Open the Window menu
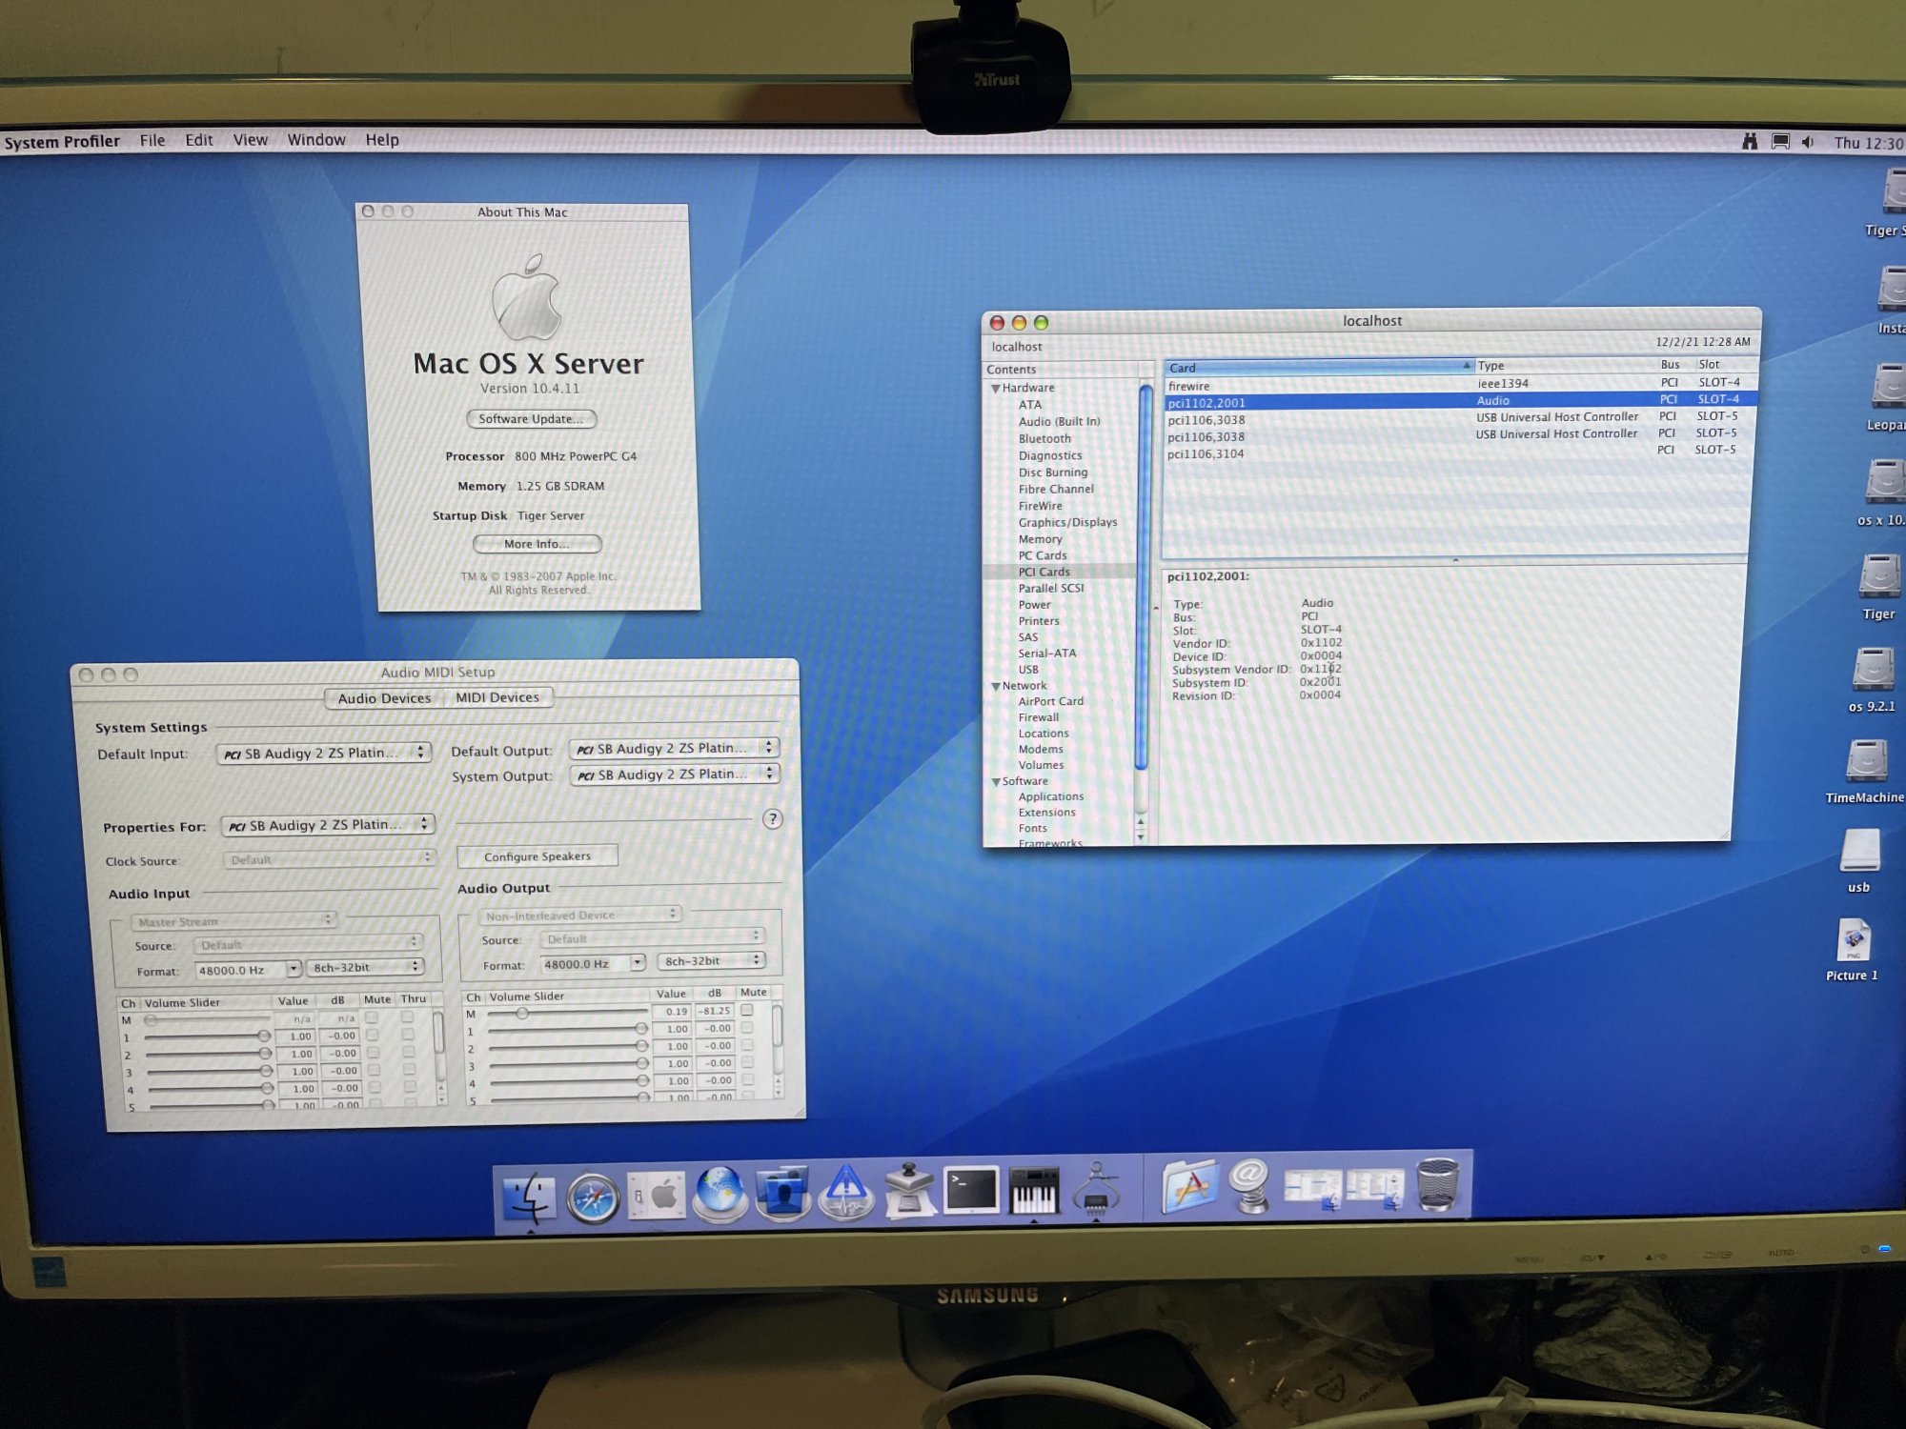The height and width of the screenshot is (1429, 1906). pos(315,140)
